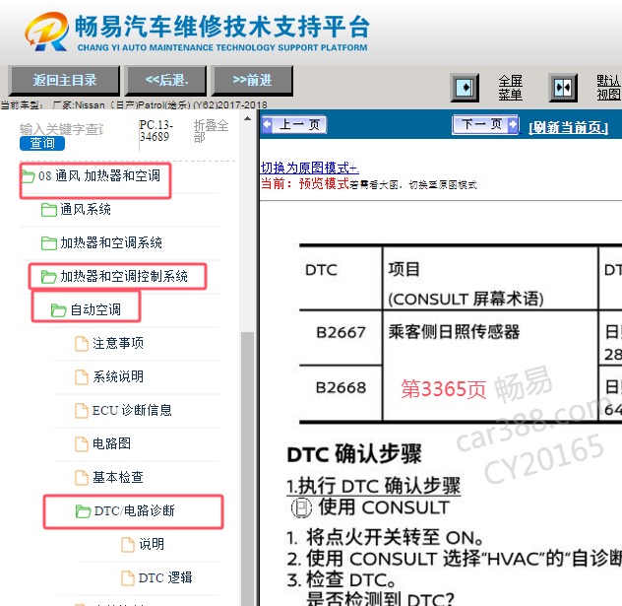Click 折叠全部 to collapse tree
622x606 pixels.
[211, 131]
